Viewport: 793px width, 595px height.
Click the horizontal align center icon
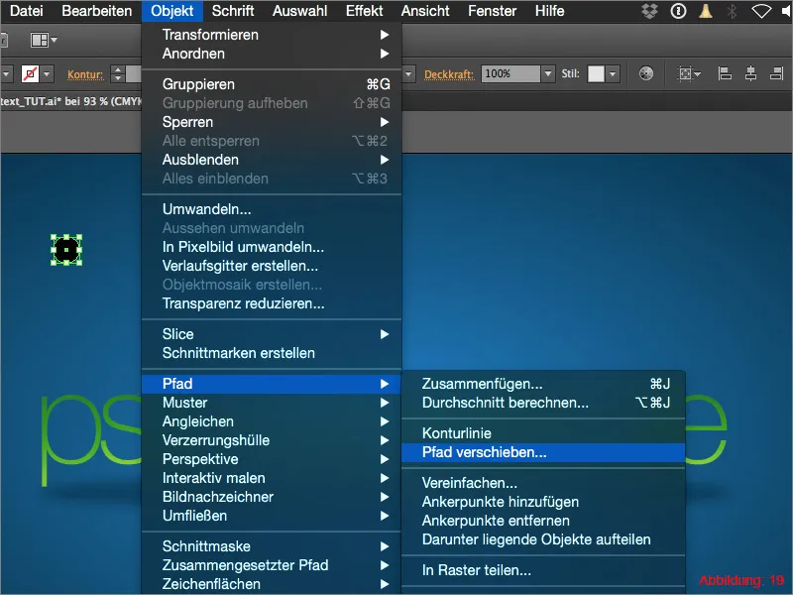[751, 73]
